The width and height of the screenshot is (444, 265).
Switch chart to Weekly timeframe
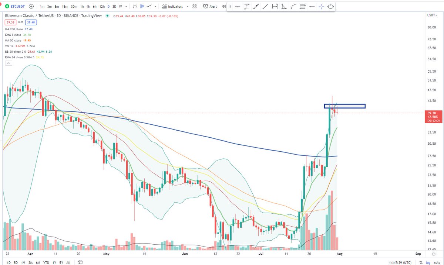(120, 6)
